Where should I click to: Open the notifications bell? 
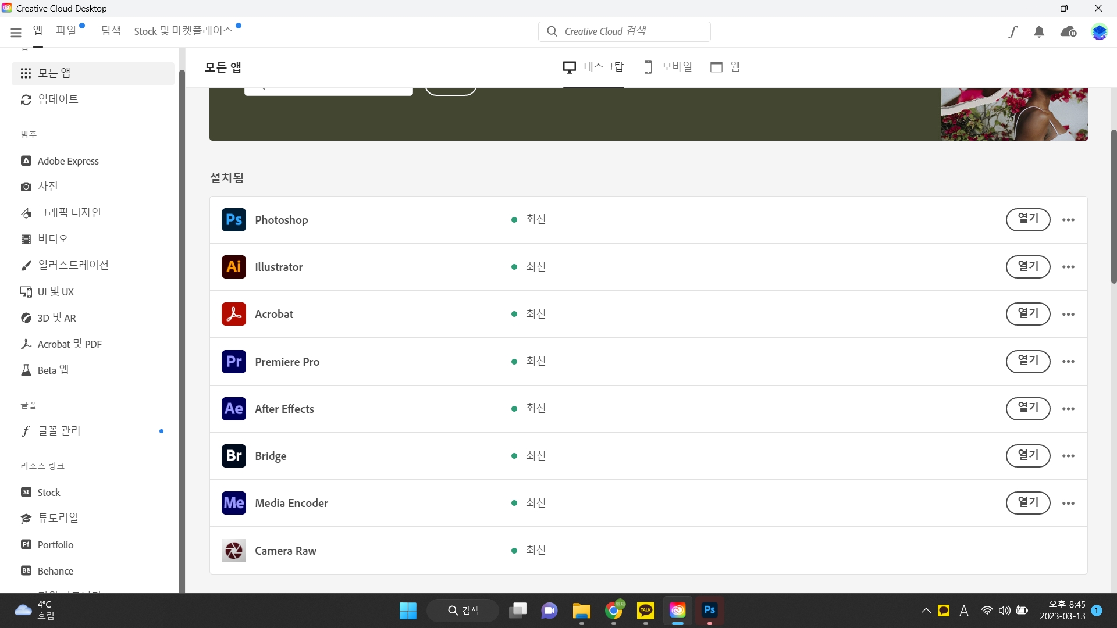click(x=1039, y=32)
